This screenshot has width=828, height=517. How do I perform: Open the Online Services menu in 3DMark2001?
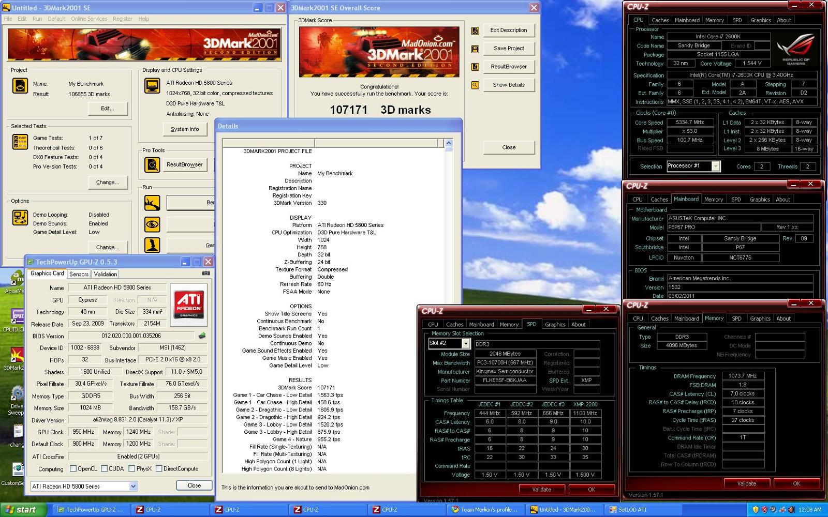pyautogui.click(x=89, y=19)
